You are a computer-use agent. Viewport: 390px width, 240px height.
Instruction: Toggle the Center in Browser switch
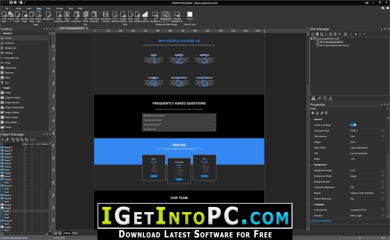353,125
